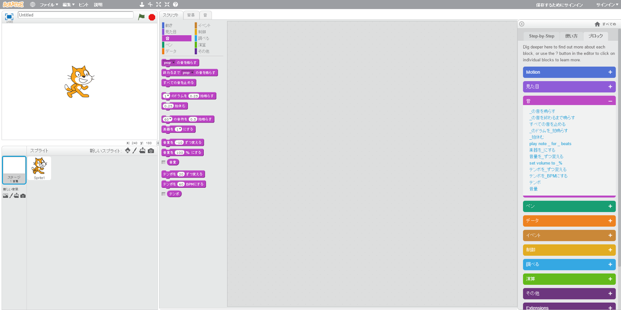Open the 'set volume to _%' link
This screenshot has height=310, width=621.
tap(546, 163)
